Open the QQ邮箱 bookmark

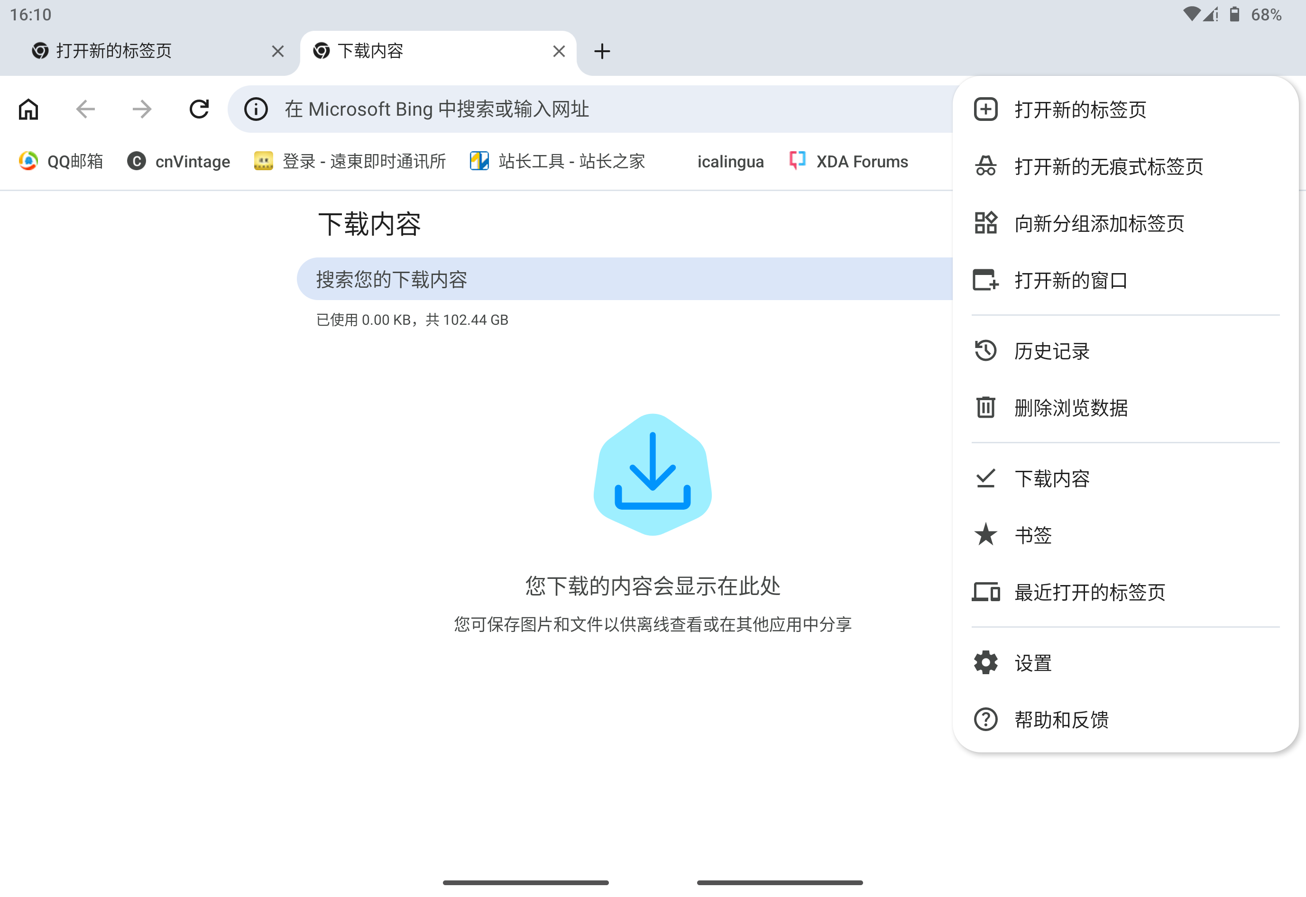(61, 161)
